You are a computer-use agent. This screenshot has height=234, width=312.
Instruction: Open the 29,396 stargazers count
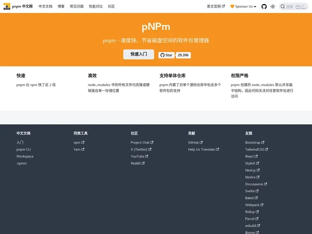pyautogui.click(x=183, y=55)
